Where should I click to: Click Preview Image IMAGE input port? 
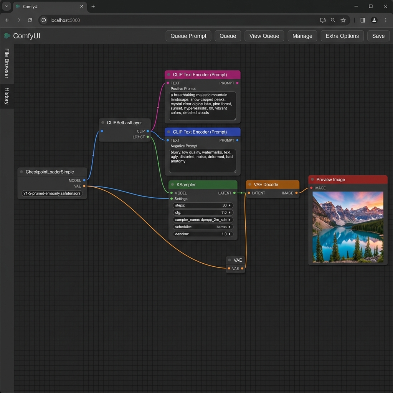[x=311, y=188]
